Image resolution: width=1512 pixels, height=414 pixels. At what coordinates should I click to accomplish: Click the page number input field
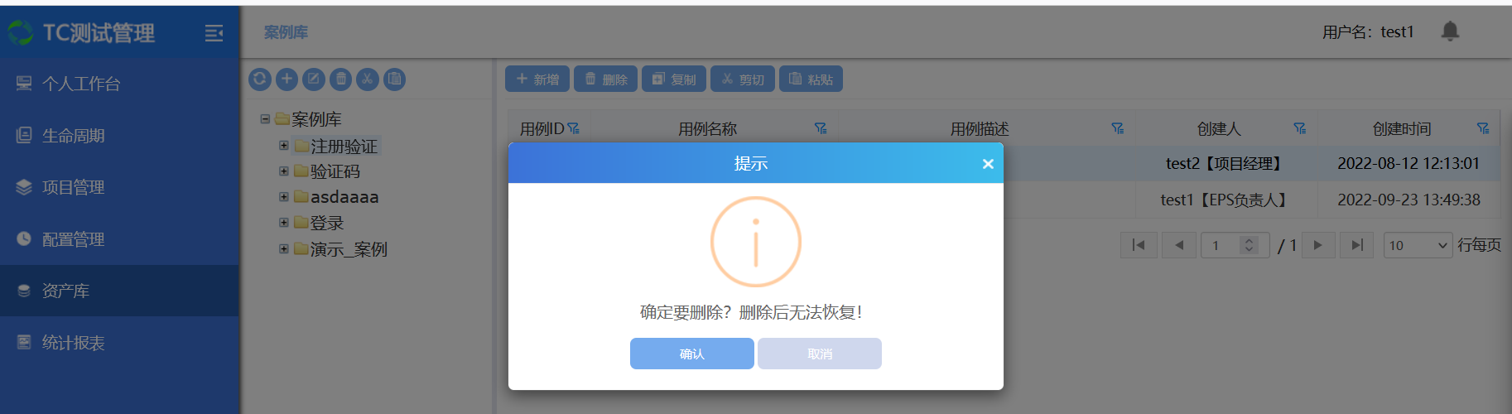click(x=1223, y=245)
